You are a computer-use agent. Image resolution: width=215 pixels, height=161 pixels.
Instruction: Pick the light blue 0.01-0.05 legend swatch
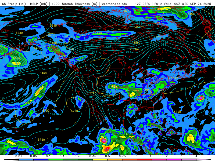26,160
